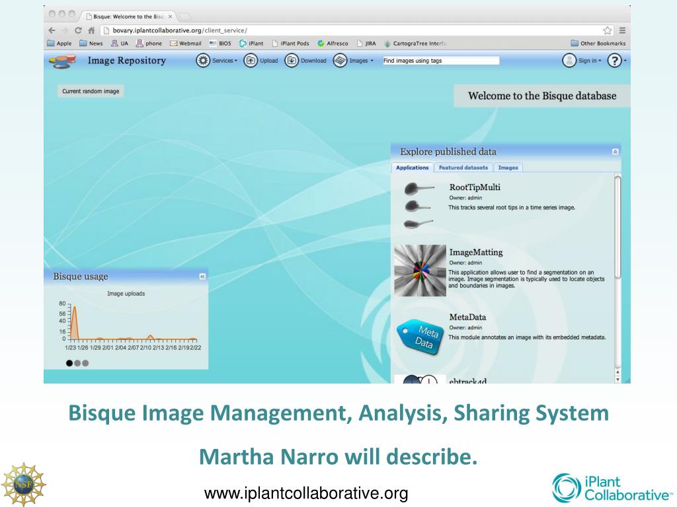This screenshot has height=507, width=677.
Task: Click the Welcome to the Bisque database heading
Action: (542, 96)
